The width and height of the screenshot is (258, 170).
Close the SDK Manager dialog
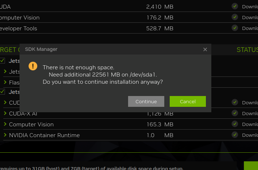click(205, 49)
